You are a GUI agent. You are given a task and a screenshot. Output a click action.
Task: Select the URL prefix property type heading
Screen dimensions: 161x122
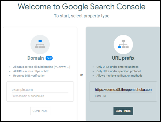pos(123,58)
